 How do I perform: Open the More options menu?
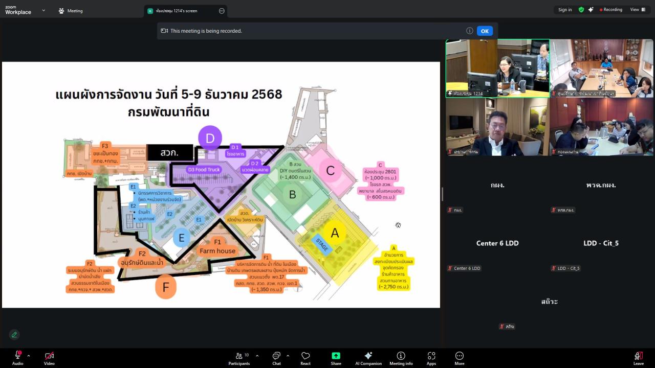pos(459,358)
